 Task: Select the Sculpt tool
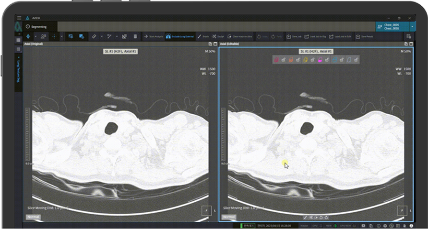[218, 36]
